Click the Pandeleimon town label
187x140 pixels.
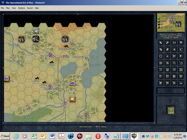point(80,57)
